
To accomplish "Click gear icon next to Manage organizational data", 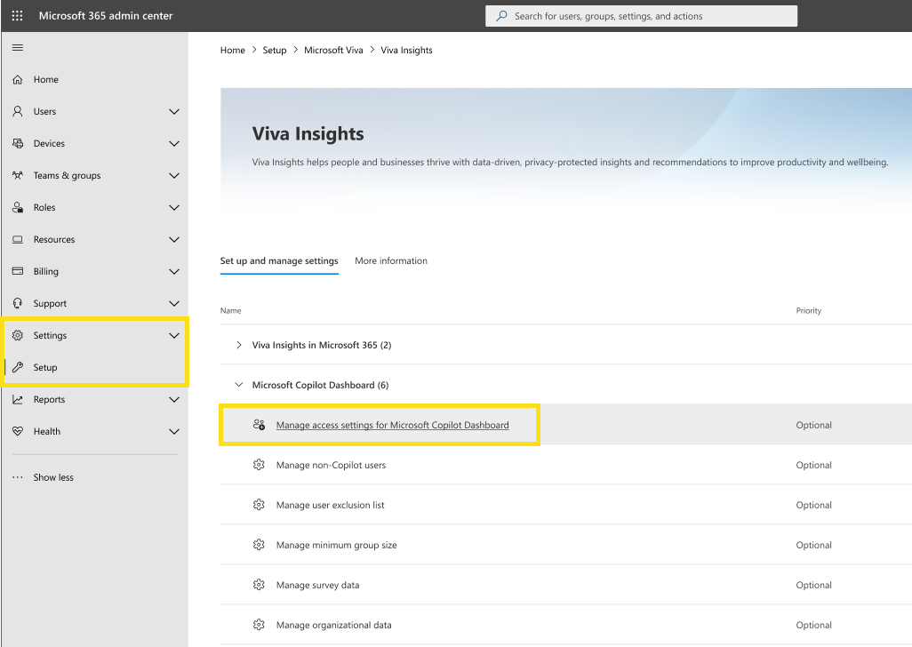I will (x=259, y=625).
